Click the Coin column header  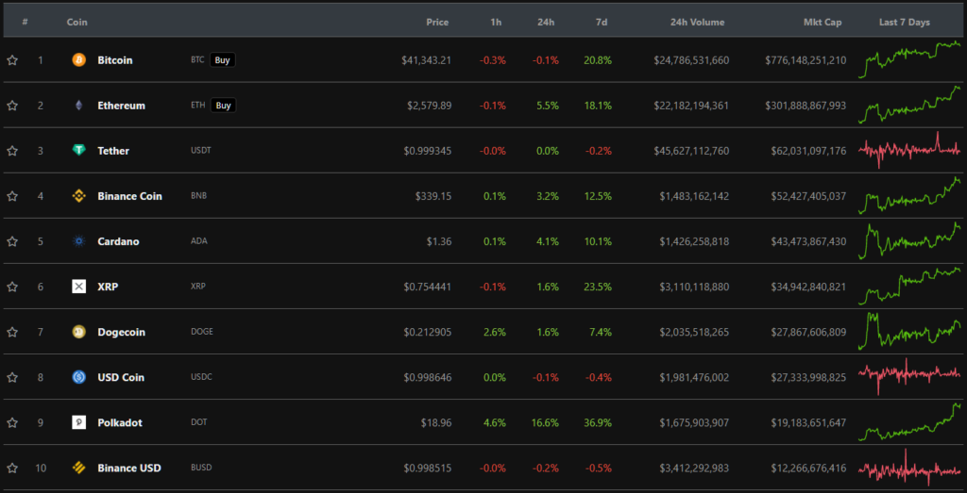coord(77,22)
